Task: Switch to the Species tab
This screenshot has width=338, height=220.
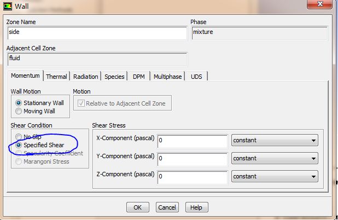Action: [115, 77]
